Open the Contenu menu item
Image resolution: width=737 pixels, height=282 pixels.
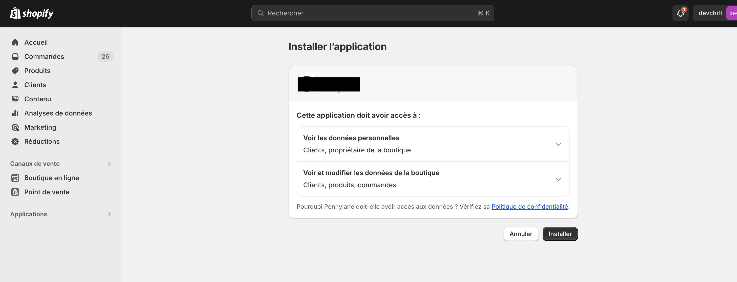[x=37, y=99]
